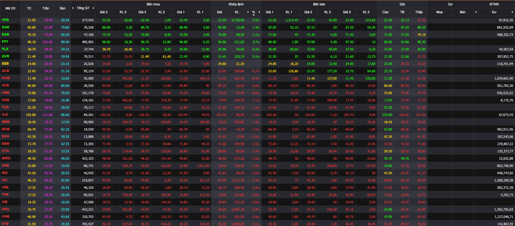Open the POW stock symbol
The image size is (515, 226).
(6, 78)
